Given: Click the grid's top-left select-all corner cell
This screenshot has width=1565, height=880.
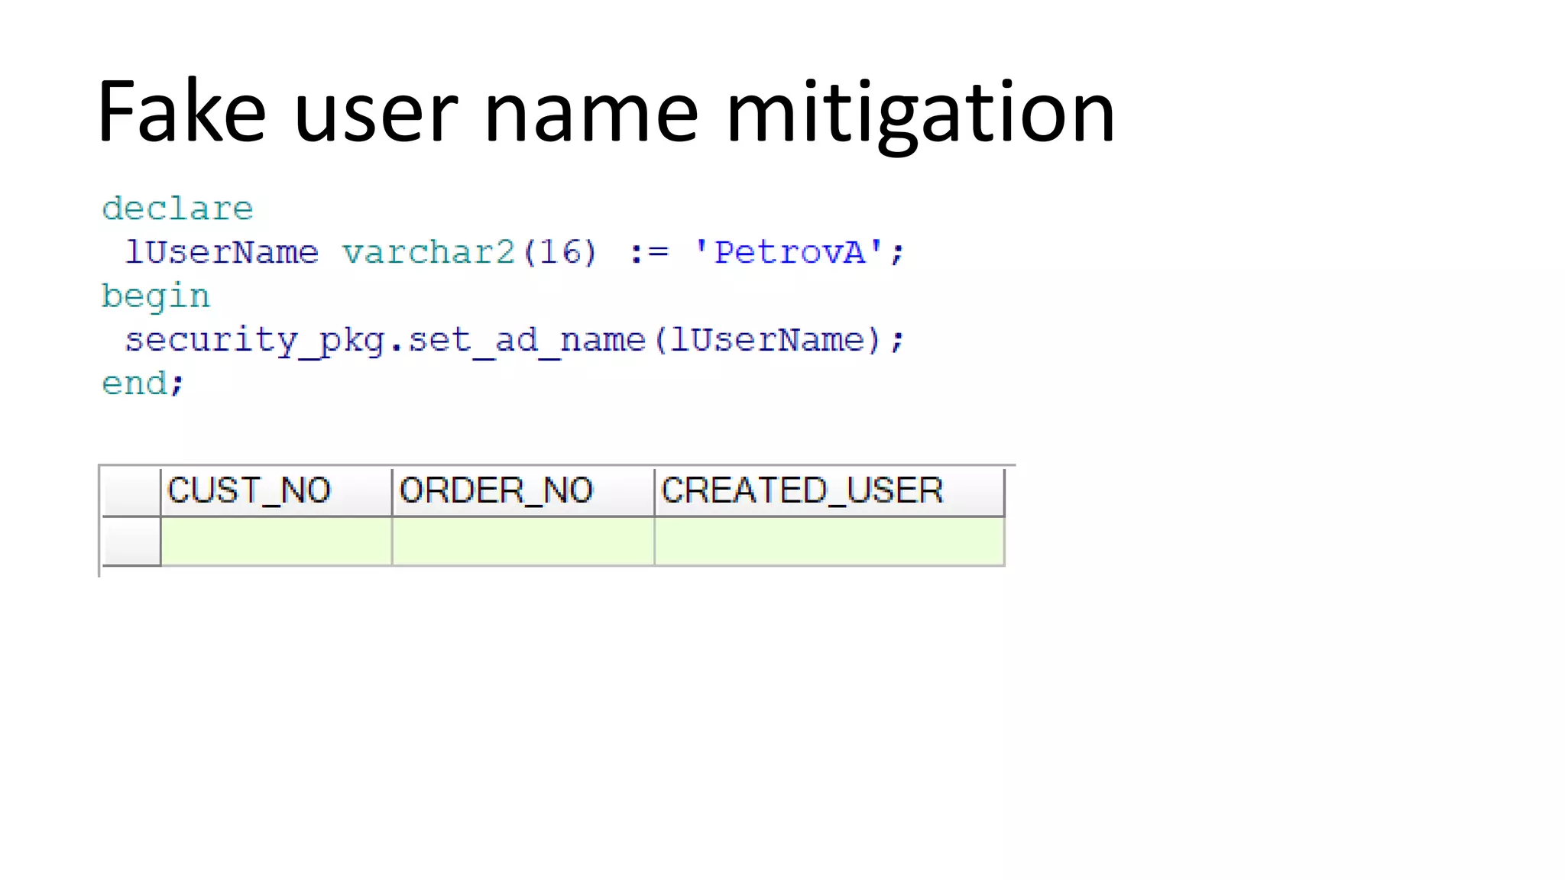Looking at the screenshot, I should [131, 491].
